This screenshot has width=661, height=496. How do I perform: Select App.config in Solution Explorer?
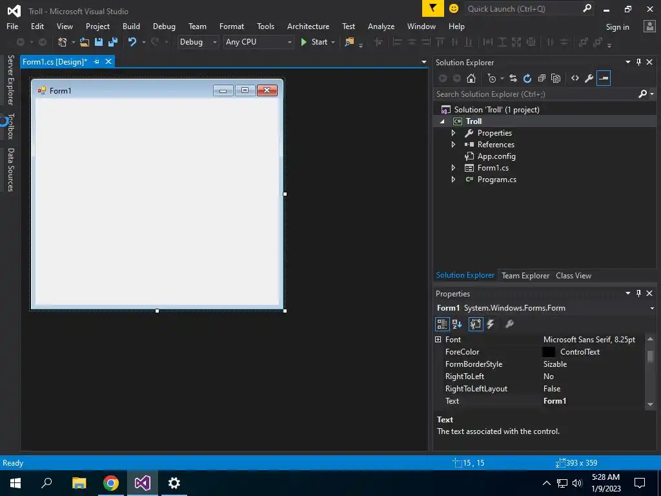(496, 156)
